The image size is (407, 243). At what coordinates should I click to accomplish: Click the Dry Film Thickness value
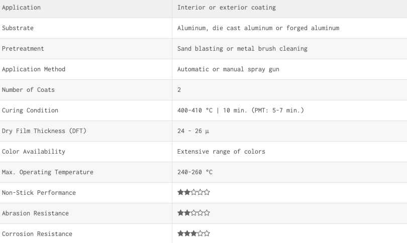193,131
